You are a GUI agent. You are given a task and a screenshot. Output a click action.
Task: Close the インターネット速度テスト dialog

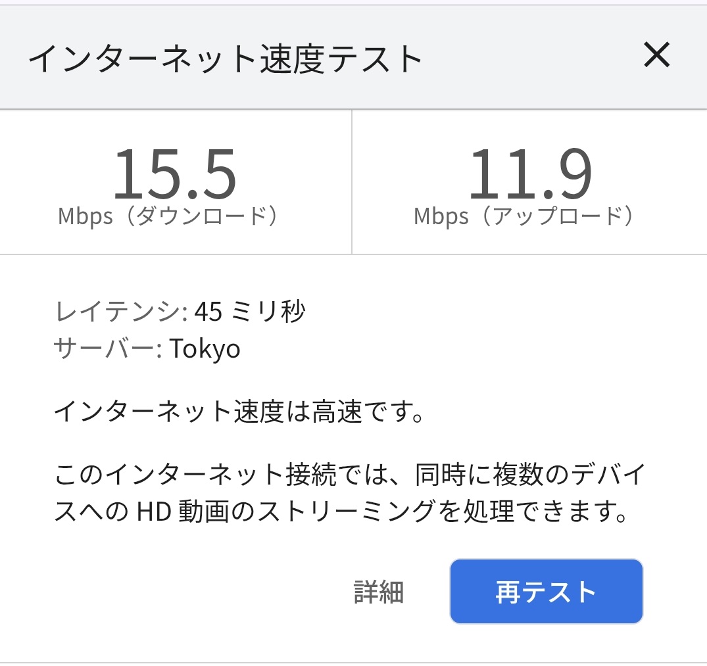656,56
